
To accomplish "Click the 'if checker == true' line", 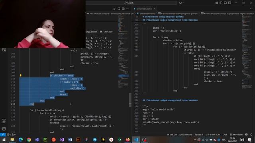I will [61, 75].
